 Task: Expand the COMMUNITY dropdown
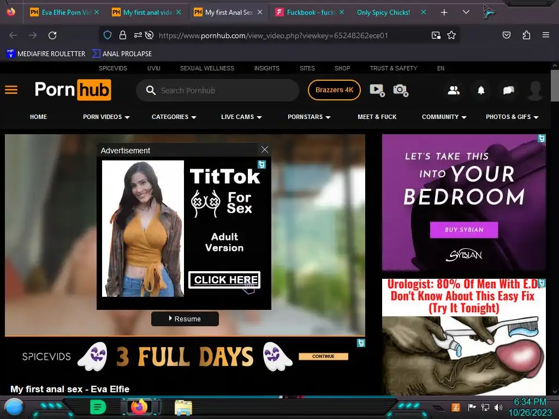click(444, 117)
